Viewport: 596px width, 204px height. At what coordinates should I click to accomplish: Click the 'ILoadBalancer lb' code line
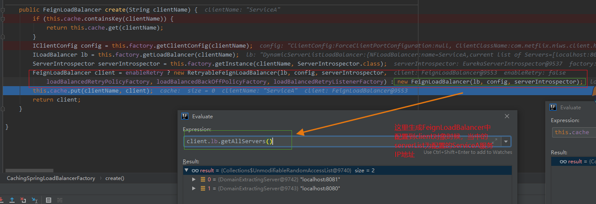(x=135, y=54)
